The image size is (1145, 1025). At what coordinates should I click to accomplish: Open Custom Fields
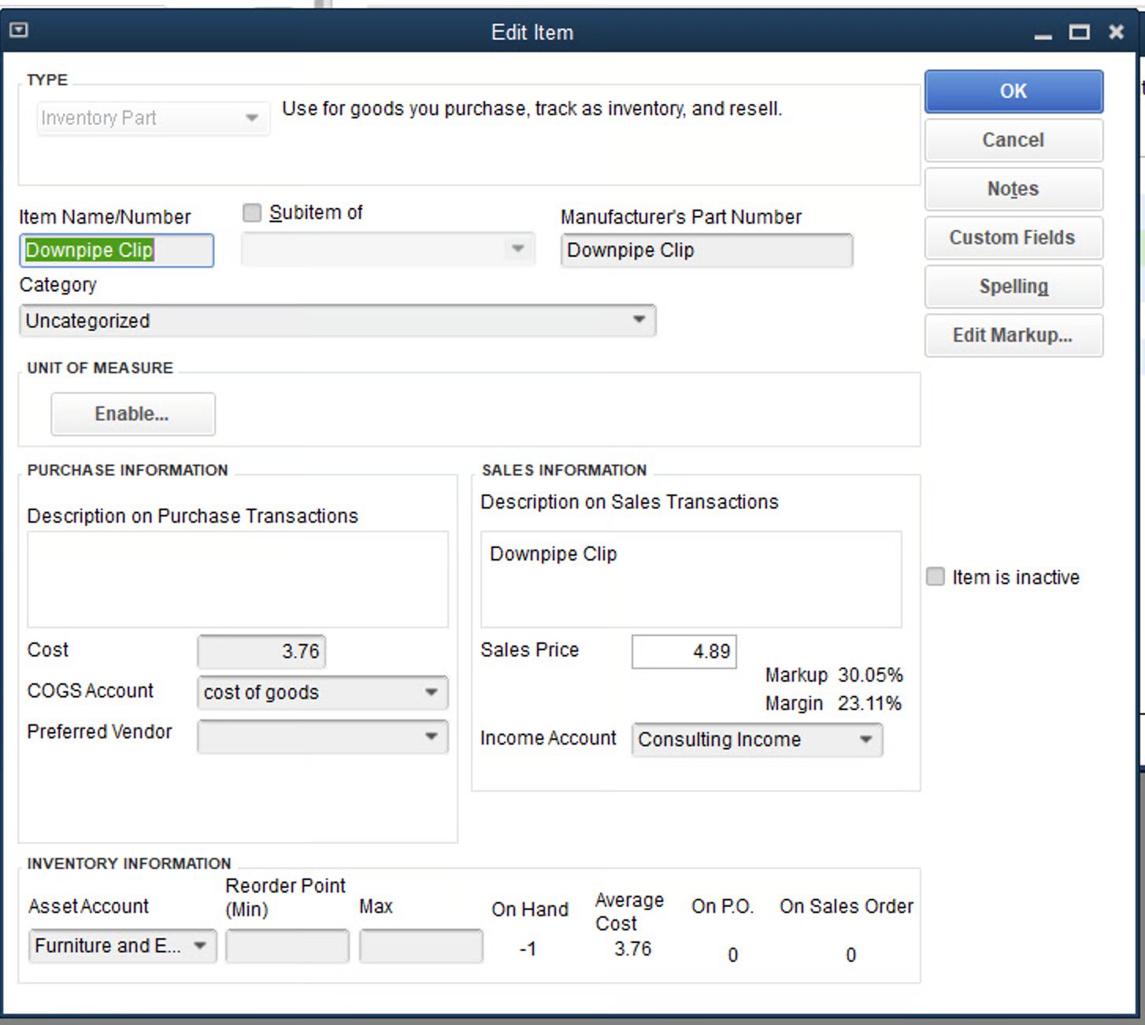click(x=1013, y=238)
